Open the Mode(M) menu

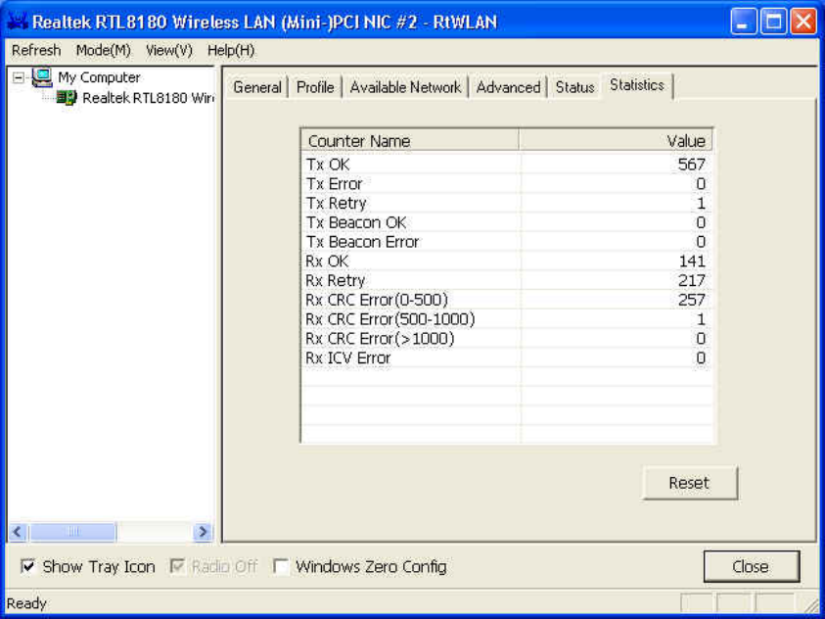point(103,51)
